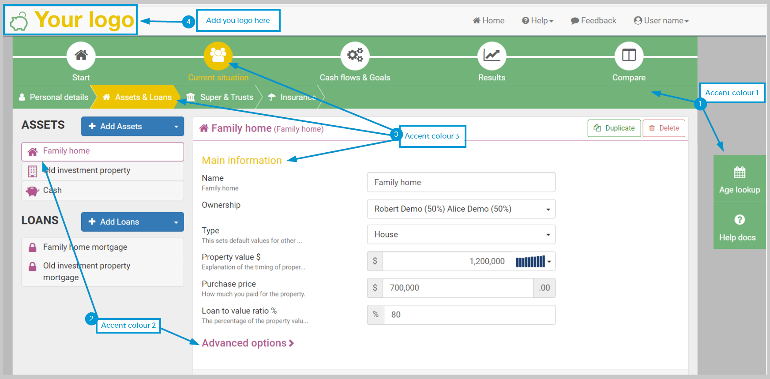This screenshot has width=770, height=379.
Task: Click the Start home step icon
Action: tap(81, 56)
